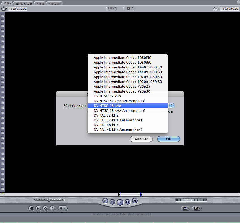Select highlighted DV NTSC 48 kHz item
Screen dimensions: 240x223
[127, 106]
